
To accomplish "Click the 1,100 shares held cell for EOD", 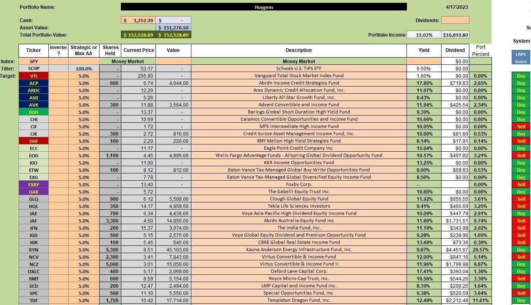I will click(110, 156).
